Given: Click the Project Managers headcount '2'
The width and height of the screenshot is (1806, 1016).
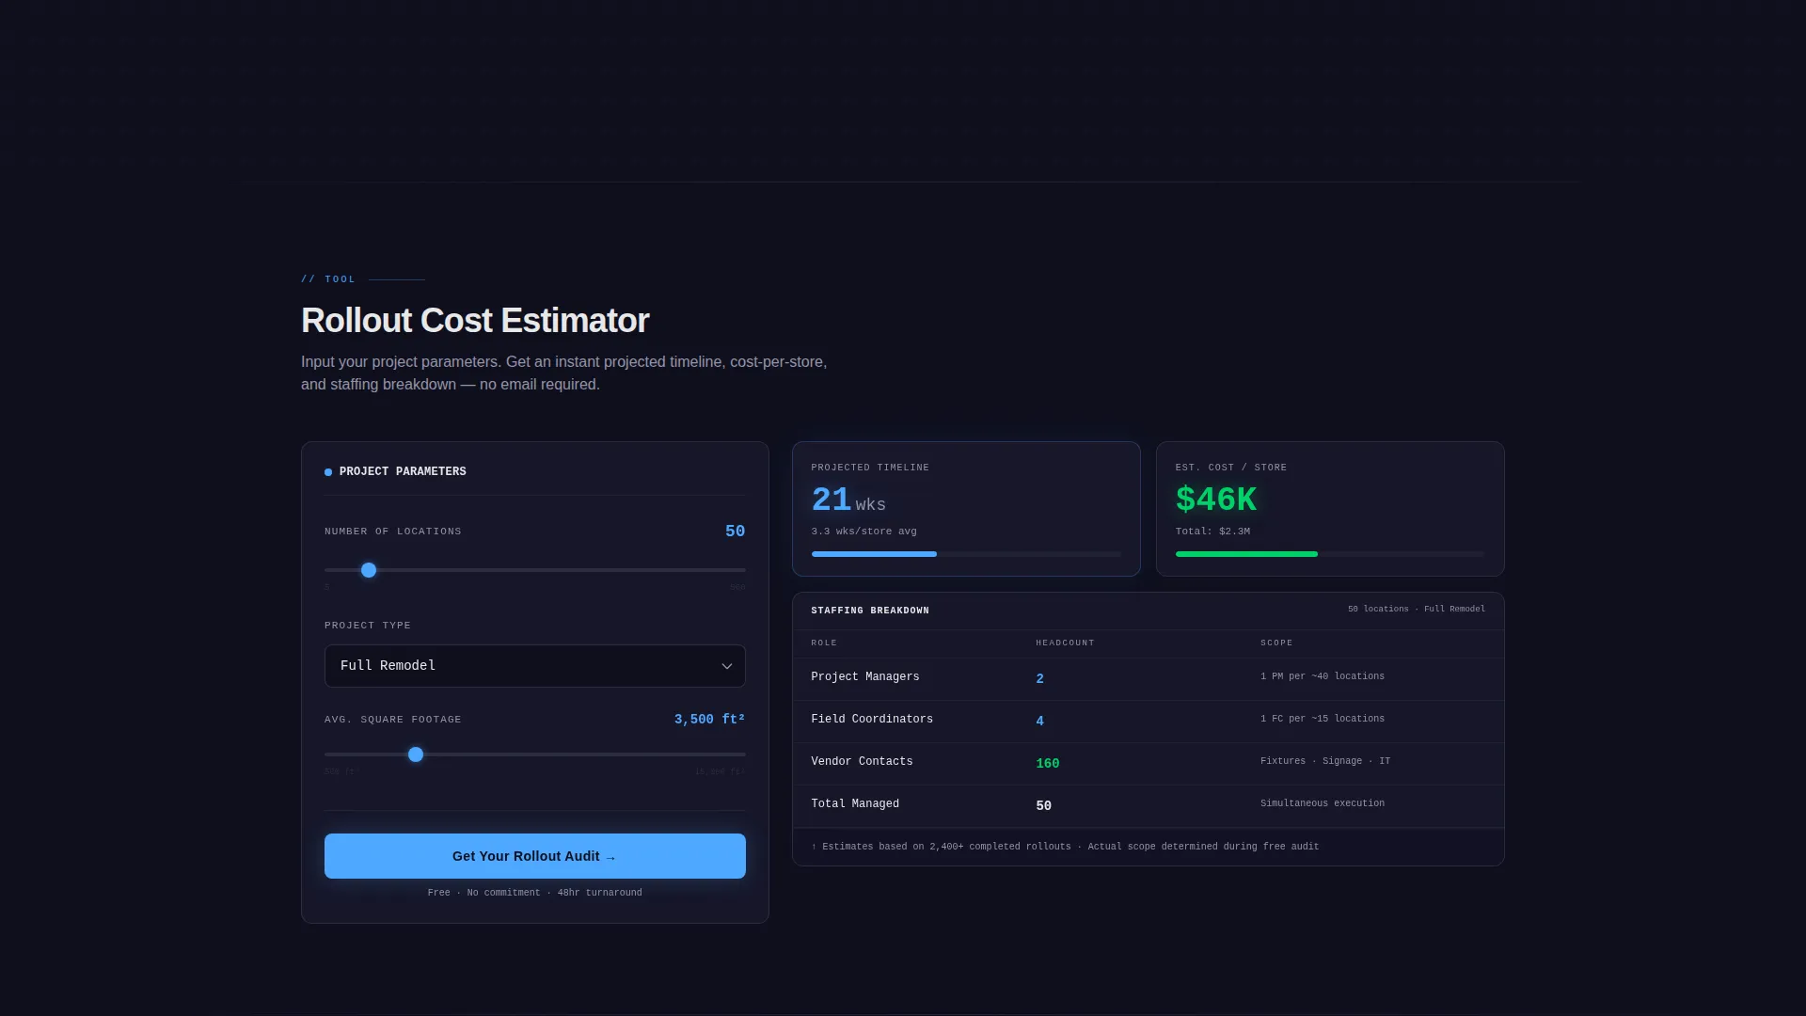Looking at the screenshot, I should point(1039,679).
